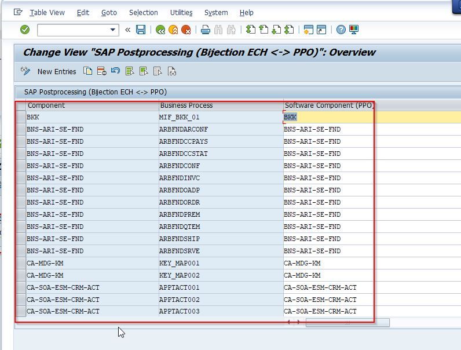Image resolution: width=461 pixels, height=350 pixels.
Task: Click inside the command input field
Action: pos(73,30)
